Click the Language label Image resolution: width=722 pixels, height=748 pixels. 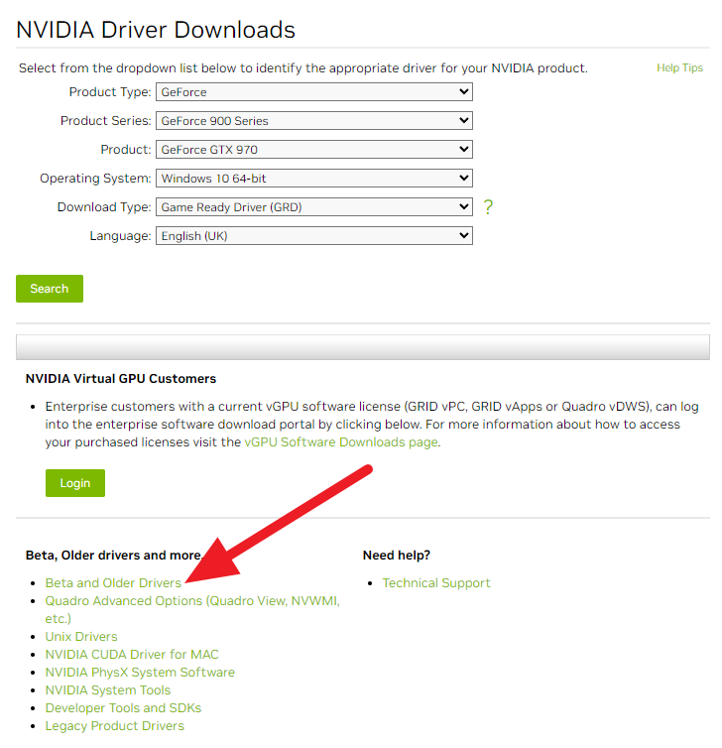point(120,236)
